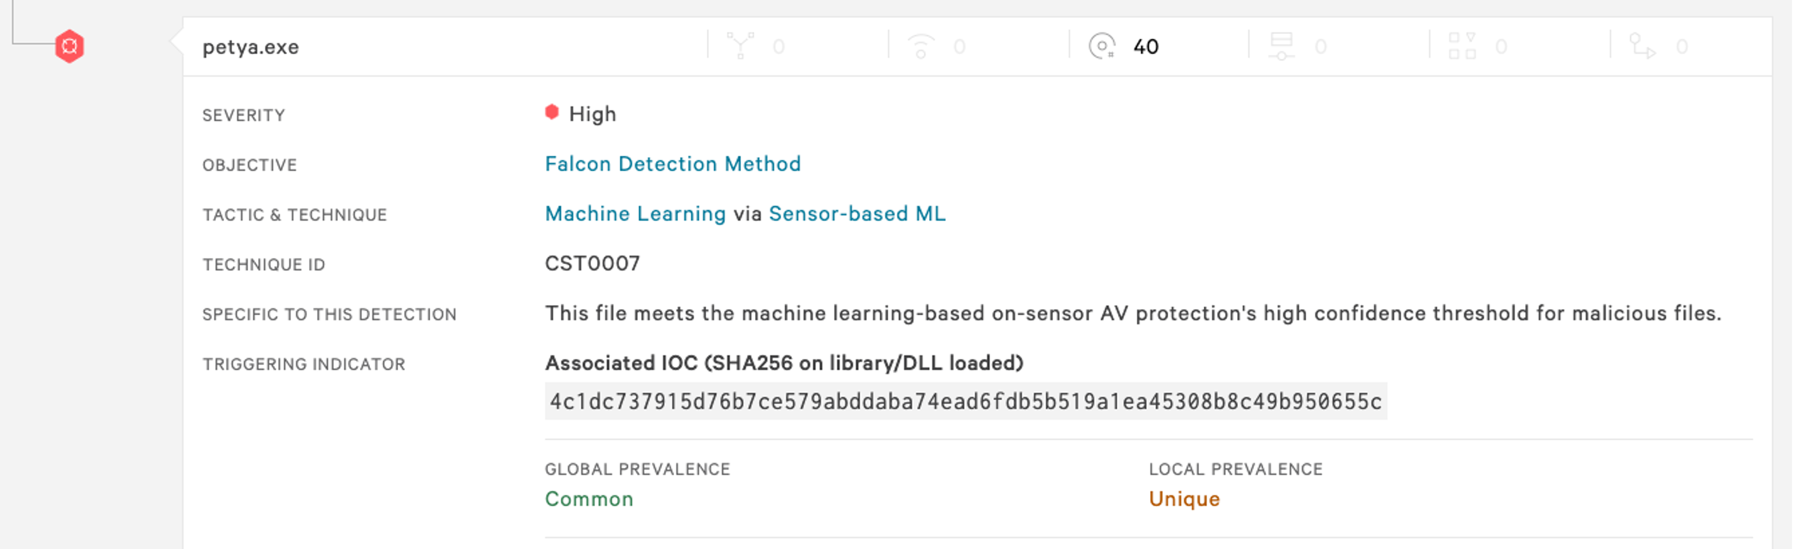The width and height of the screenshot is (1793, 549).
Task: Open the Falcon Detection Method link
Action: [x=673, y=164]
